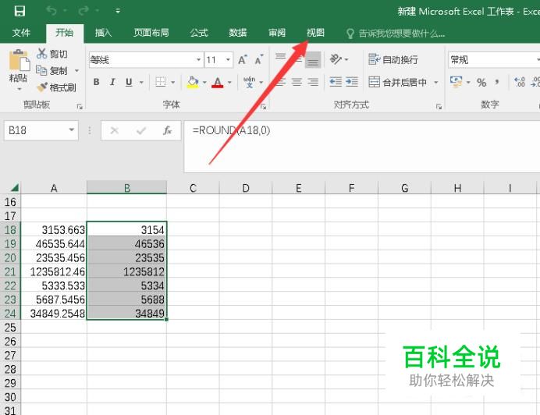Toggle Wrap Text (自动换行)
This screenshot has width=540, height=415.
(x=393, y=60)
